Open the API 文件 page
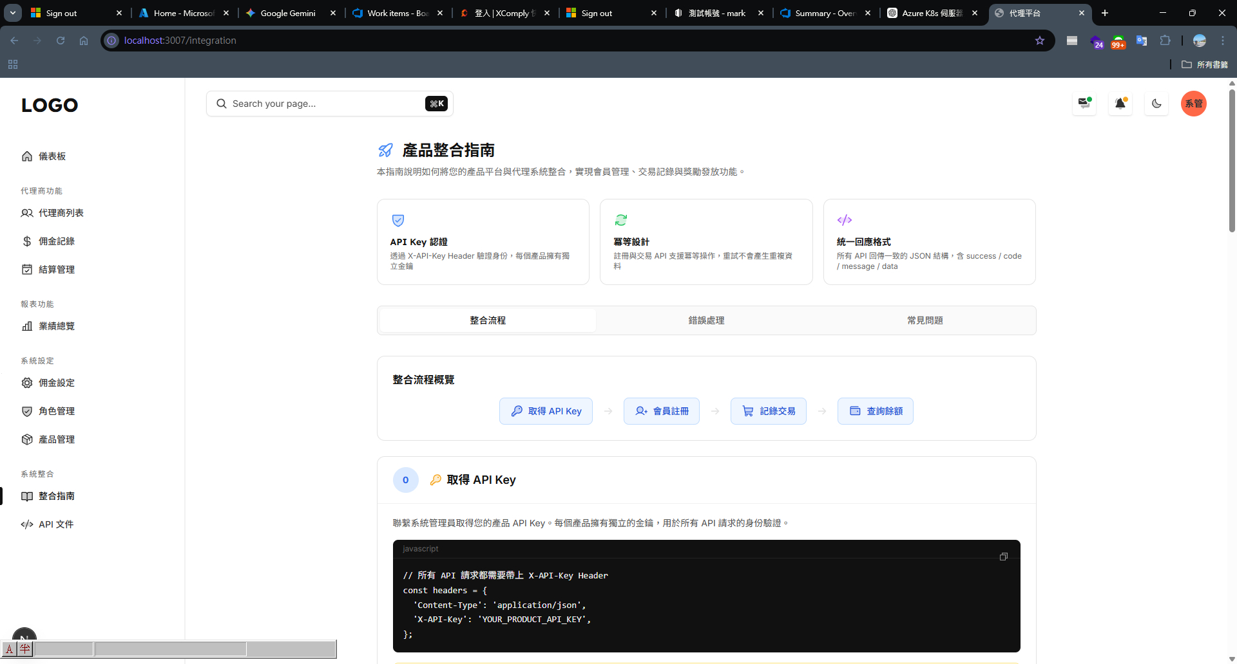 point(55,524)
